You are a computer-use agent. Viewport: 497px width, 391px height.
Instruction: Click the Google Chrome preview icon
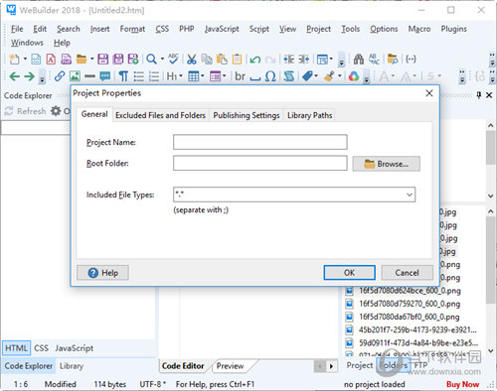click(x=354, y=76)
